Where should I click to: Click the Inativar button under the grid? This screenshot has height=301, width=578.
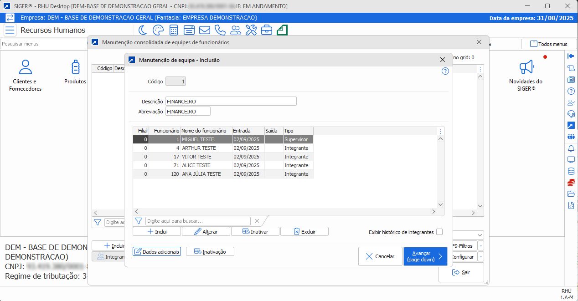tap(255, 231)
